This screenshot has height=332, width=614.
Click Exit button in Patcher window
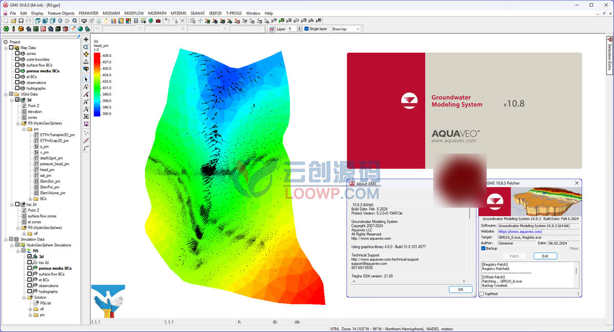pos(545,256)
